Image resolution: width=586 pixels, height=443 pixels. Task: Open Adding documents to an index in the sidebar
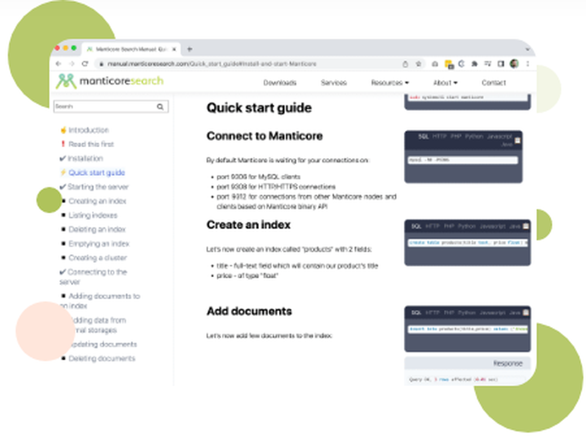101,301
